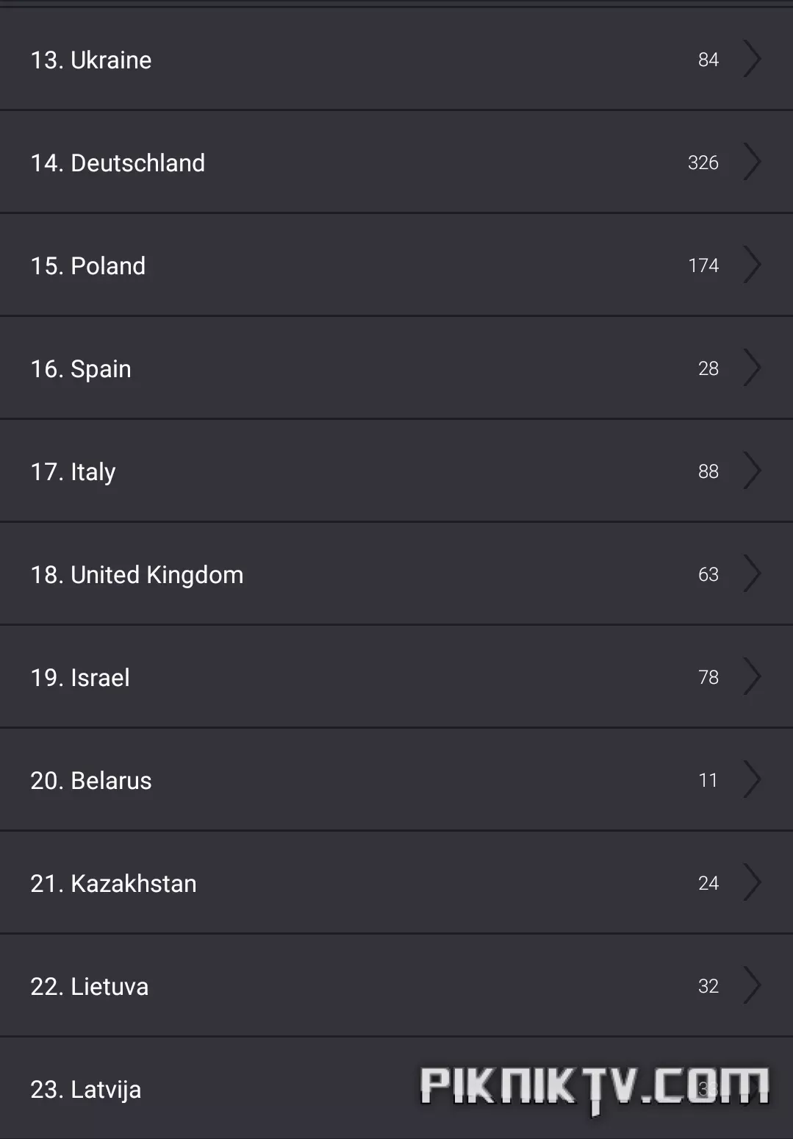Expand Deutschland via the right chevron

tap(752, 162)
